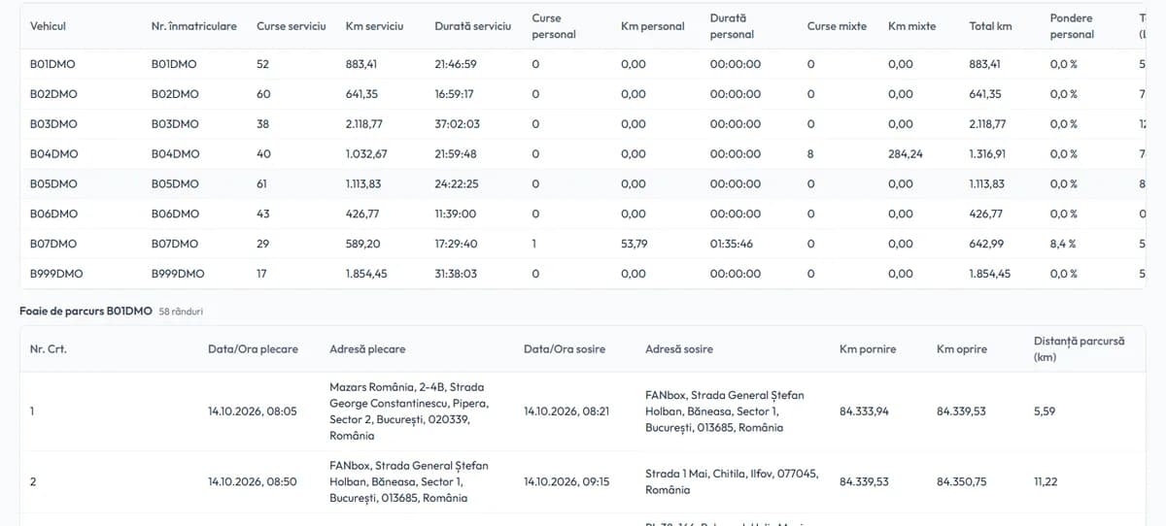Click Adresă sosire column header

point(679,349)
